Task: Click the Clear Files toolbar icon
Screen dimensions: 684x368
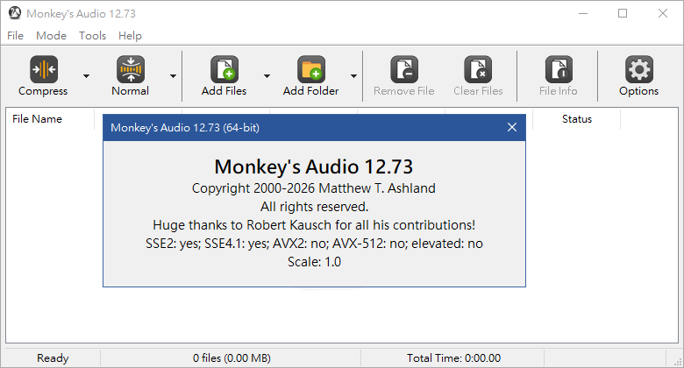Action: pos(478,69)
